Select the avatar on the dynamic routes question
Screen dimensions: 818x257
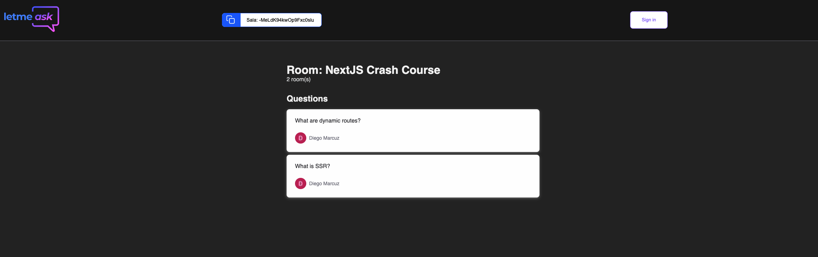[301, 138]
